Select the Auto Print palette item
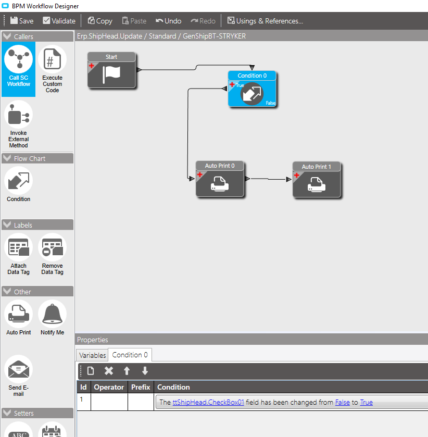Screen dimensions: 428x437 click(x=18, y=317)
